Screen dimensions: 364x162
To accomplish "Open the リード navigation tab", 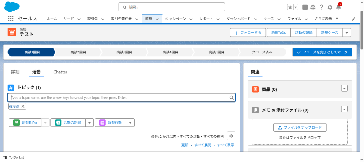I will pos(69,19).
